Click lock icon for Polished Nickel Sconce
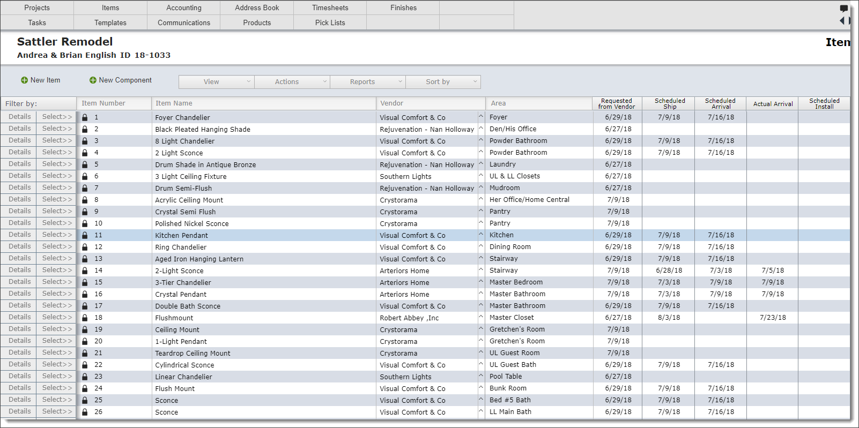859x428 pixels. [85, 223]
